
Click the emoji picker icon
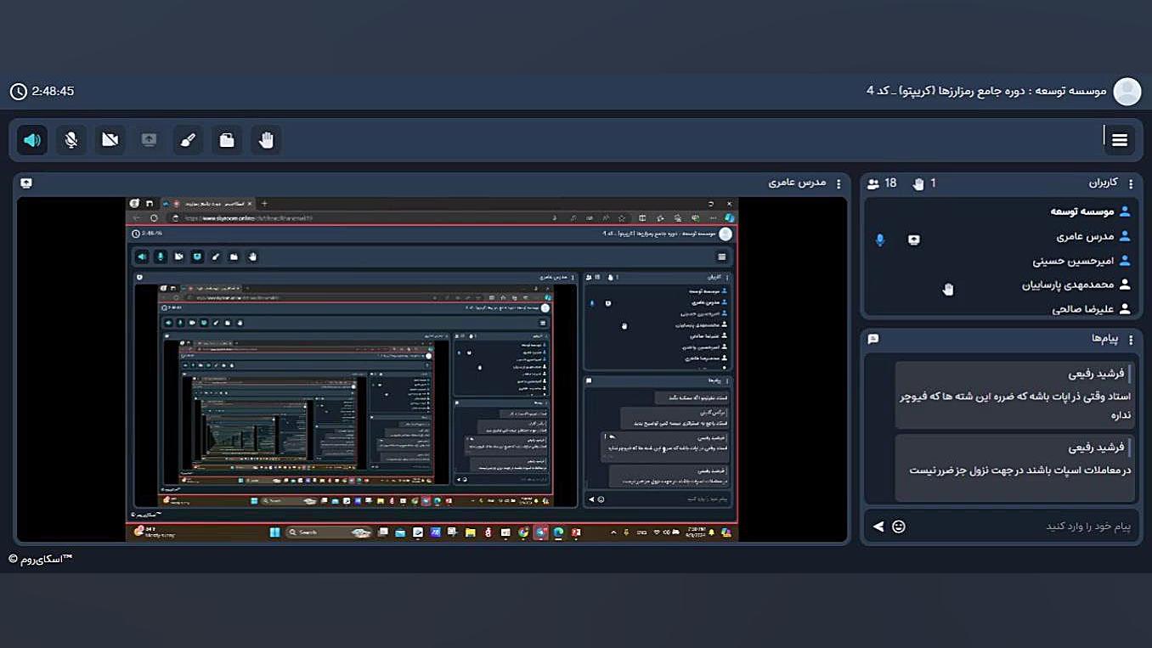[x=899, y=527]
